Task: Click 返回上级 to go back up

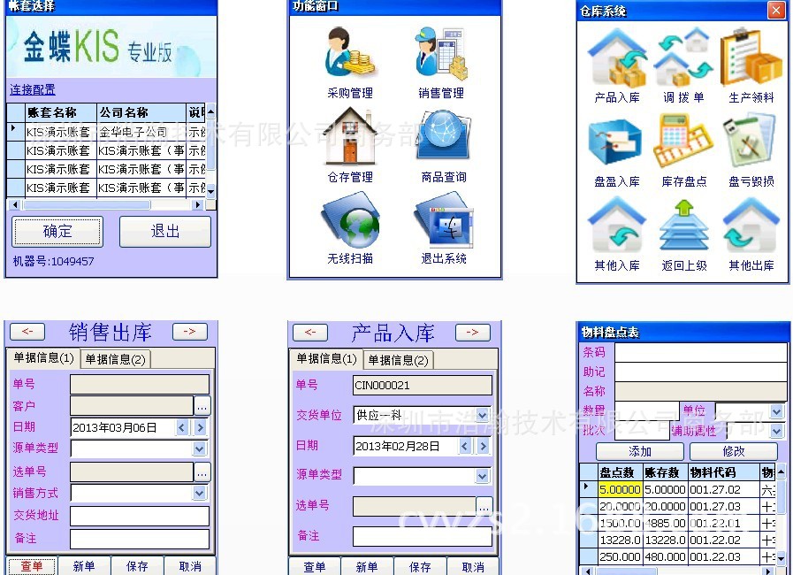Action: [683, 226]
